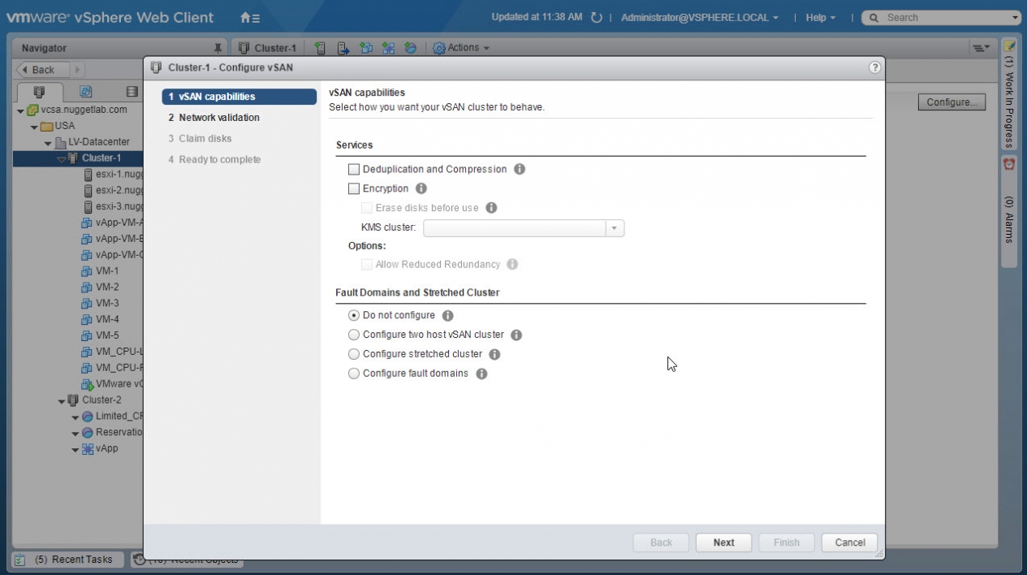The width and height of the screenshot is (1027, 575).
Task: Click info icon next to Deduplication and Compression
Action: [x=520, y=169]
